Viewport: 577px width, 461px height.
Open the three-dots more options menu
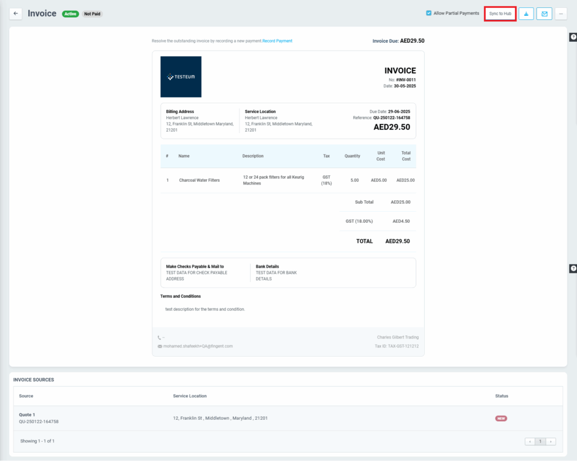(561, 14)
